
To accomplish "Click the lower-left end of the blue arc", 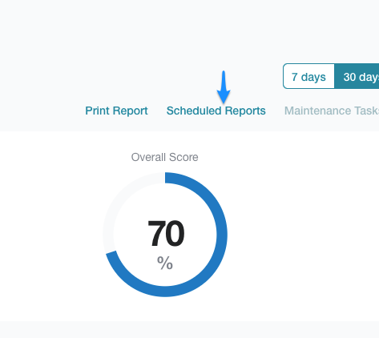I will coord(111,252).
